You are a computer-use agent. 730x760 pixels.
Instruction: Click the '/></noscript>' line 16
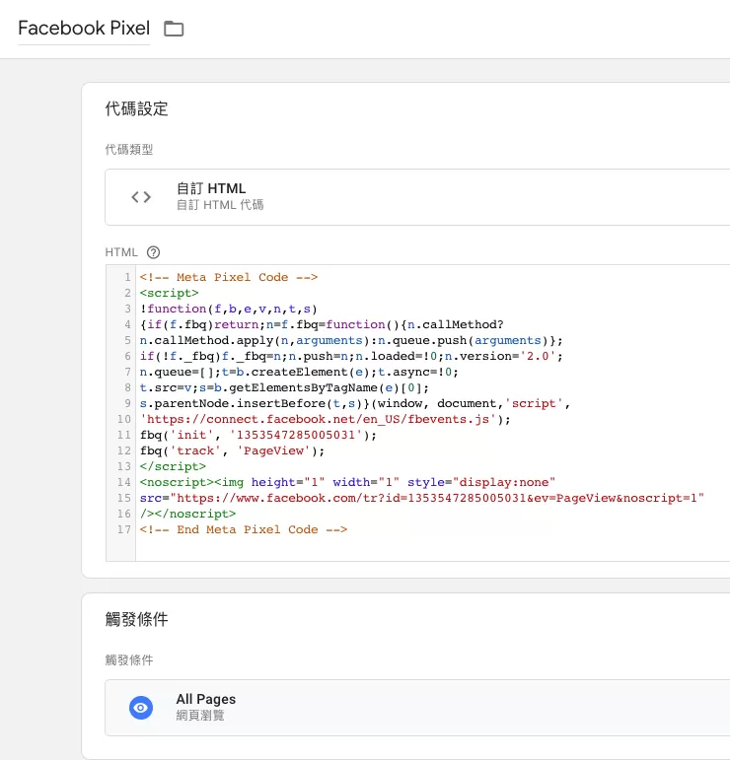(x=187, y=514)
